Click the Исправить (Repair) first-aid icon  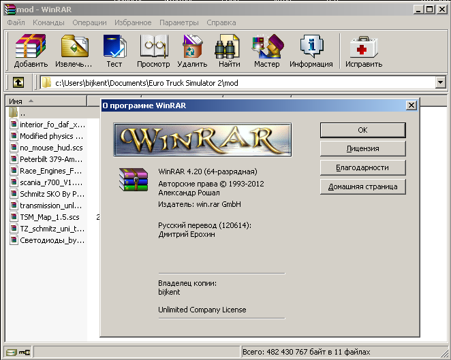tap(364, 50)
